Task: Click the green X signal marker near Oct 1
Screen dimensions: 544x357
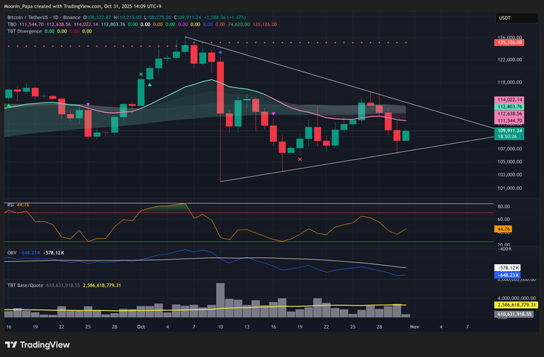Action: click(141, 74)
